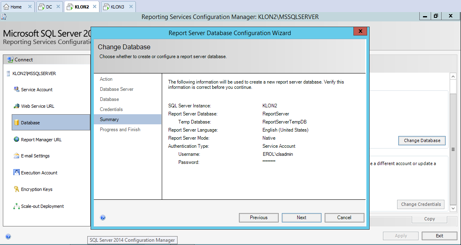461x245 pixels.
Task: Switch to the DC tab
Action: [x=49, y=7]
